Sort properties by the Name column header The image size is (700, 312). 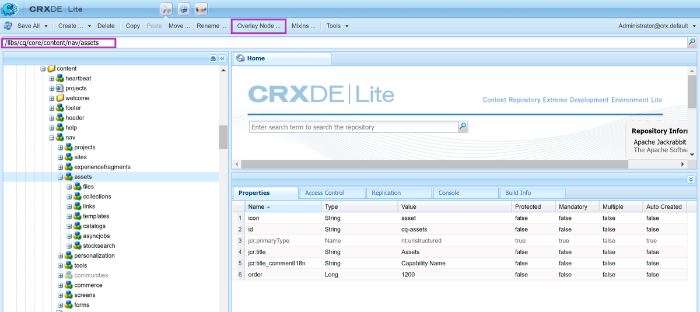click(282, 206)
